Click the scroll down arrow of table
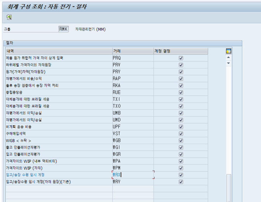This screenshot has width=261, height=202. pos(229,63)
